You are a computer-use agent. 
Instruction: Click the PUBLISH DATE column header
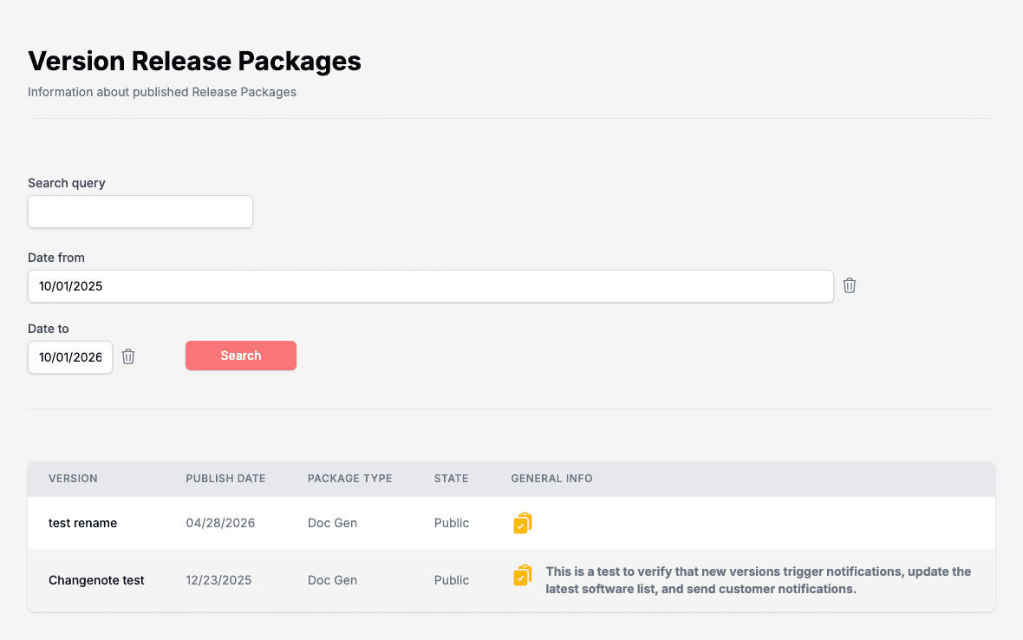(x=225, y=478)
